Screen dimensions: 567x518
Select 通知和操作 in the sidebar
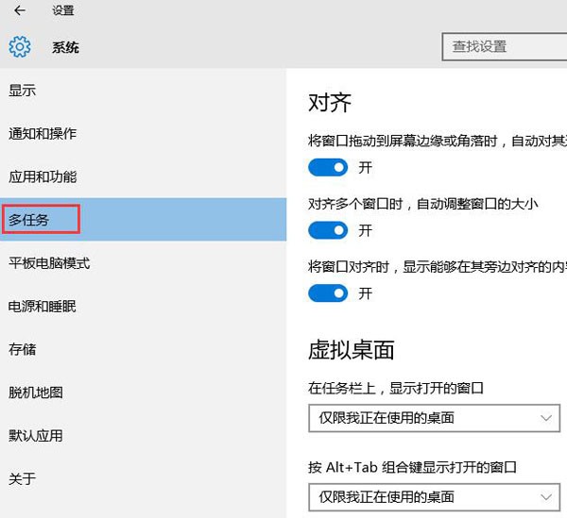coord(43,134)
